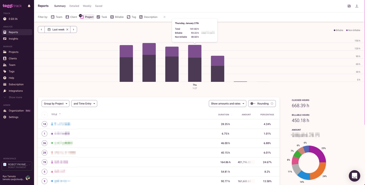Filter by Description
This screenshot has width=365, height=185.
tap(148, 17)
